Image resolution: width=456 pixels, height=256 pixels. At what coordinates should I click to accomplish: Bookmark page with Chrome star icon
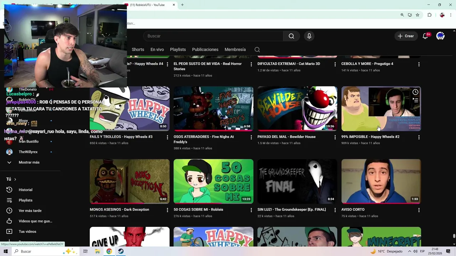click(418, 15)
